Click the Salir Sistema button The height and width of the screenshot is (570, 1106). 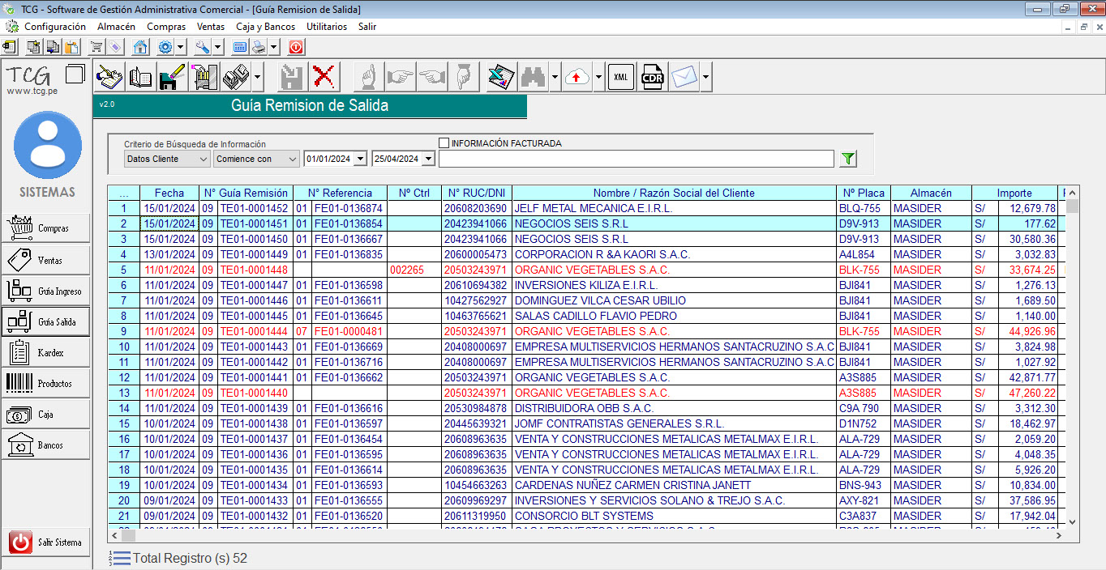tap(45, 542)
